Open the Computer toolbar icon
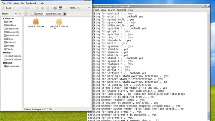The height and width of the screenshot is (121, 215). coord(60,8)
